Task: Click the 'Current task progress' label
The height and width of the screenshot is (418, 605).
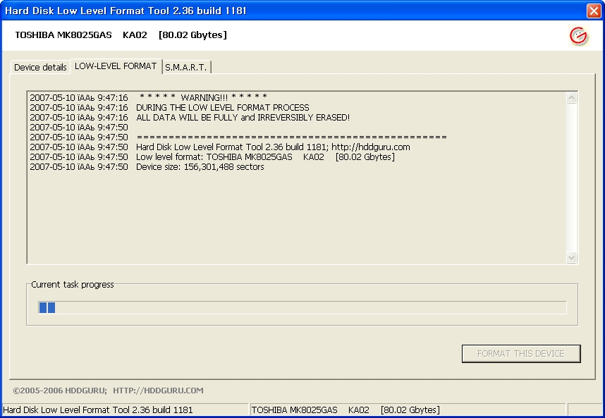Action: coord(73,285)
